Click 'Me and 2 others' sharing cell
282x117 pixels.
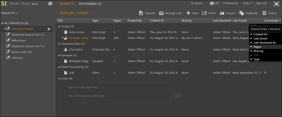point(192,38)
